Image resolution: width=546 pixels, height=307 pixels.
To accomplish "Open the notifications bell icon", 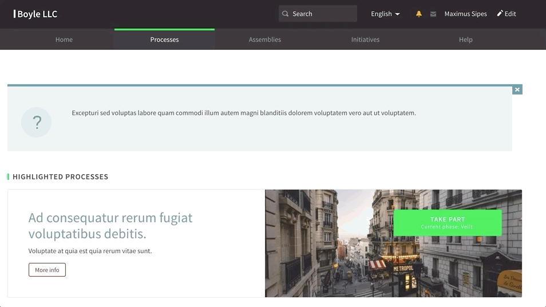I will [x=418, y=14].
